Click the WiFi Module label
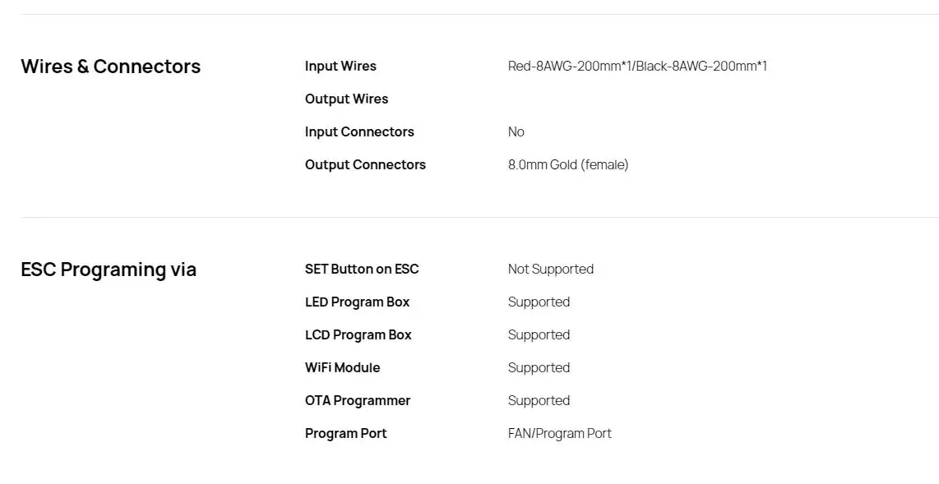Viewport: 939px width, 484px height. (x=343, y=368)
